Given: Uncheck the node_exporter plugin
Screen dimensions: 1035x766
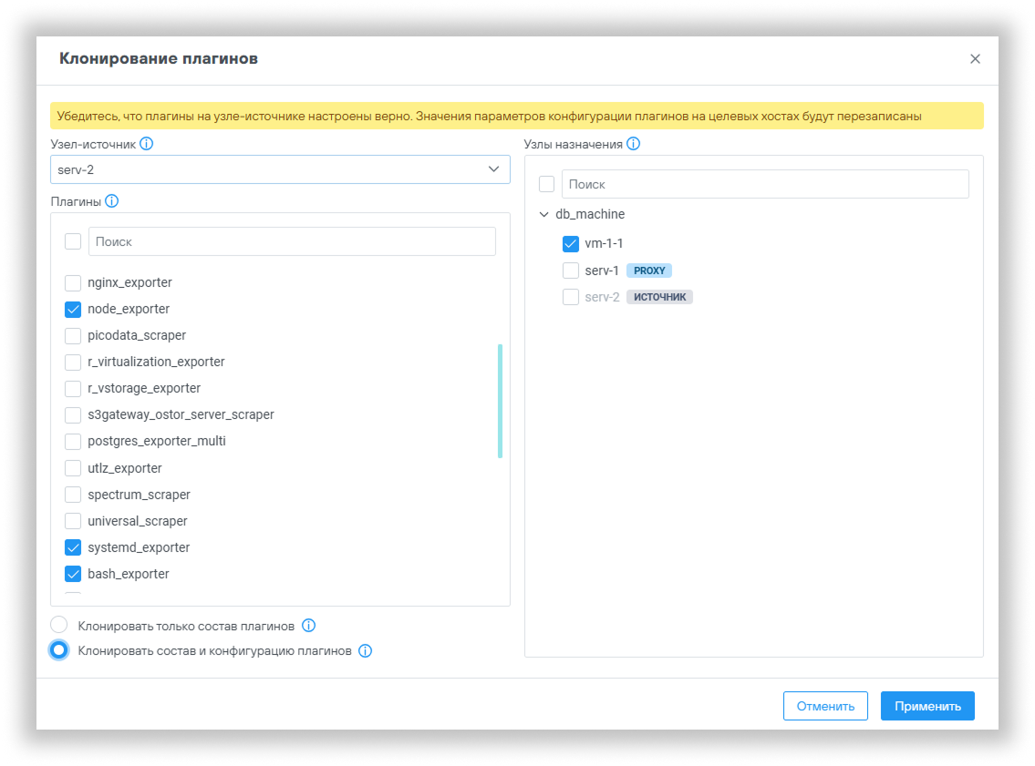Looking at the screenshot, I should (x=73, y=309).
